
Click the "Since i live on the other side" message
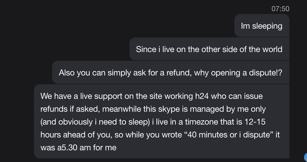[209, 49]
